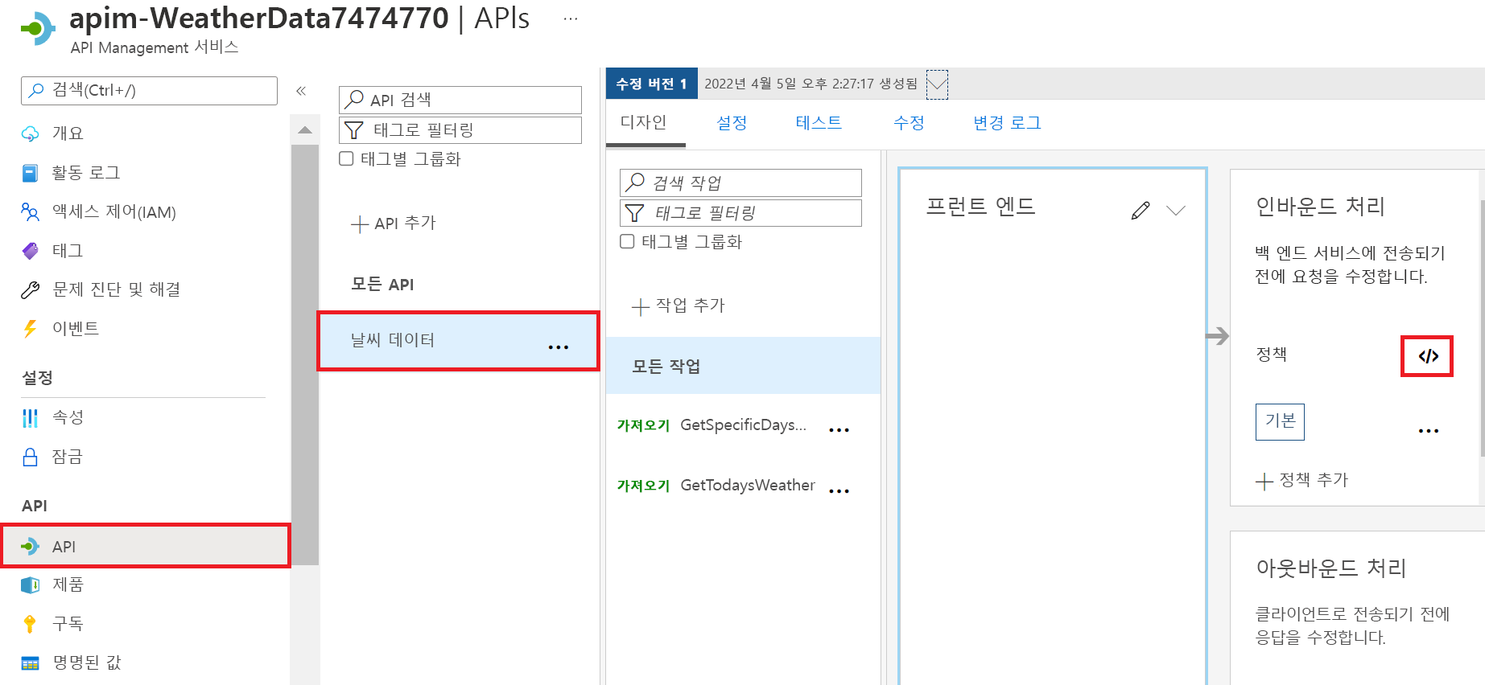Viewport: 1485px width, 685px height.
Task: Click the plus icon beside 작업 추가
Action: (640, 306)
